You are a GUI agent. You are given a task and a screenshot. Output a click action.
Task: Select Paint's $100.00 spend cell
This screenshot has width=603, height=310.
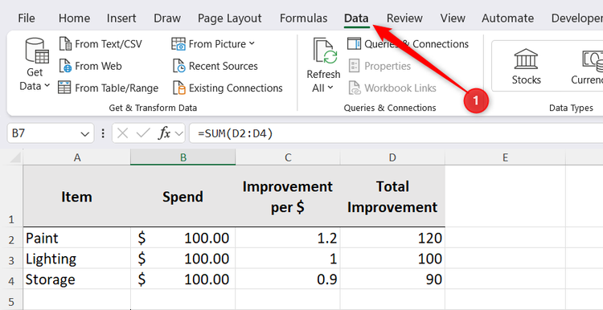click(183, 238)
